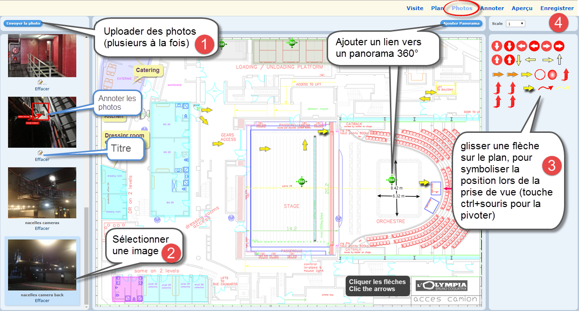
Task: Click the Ajouter Panorama button
Action: pyautogui.click(x=461, y=23)
